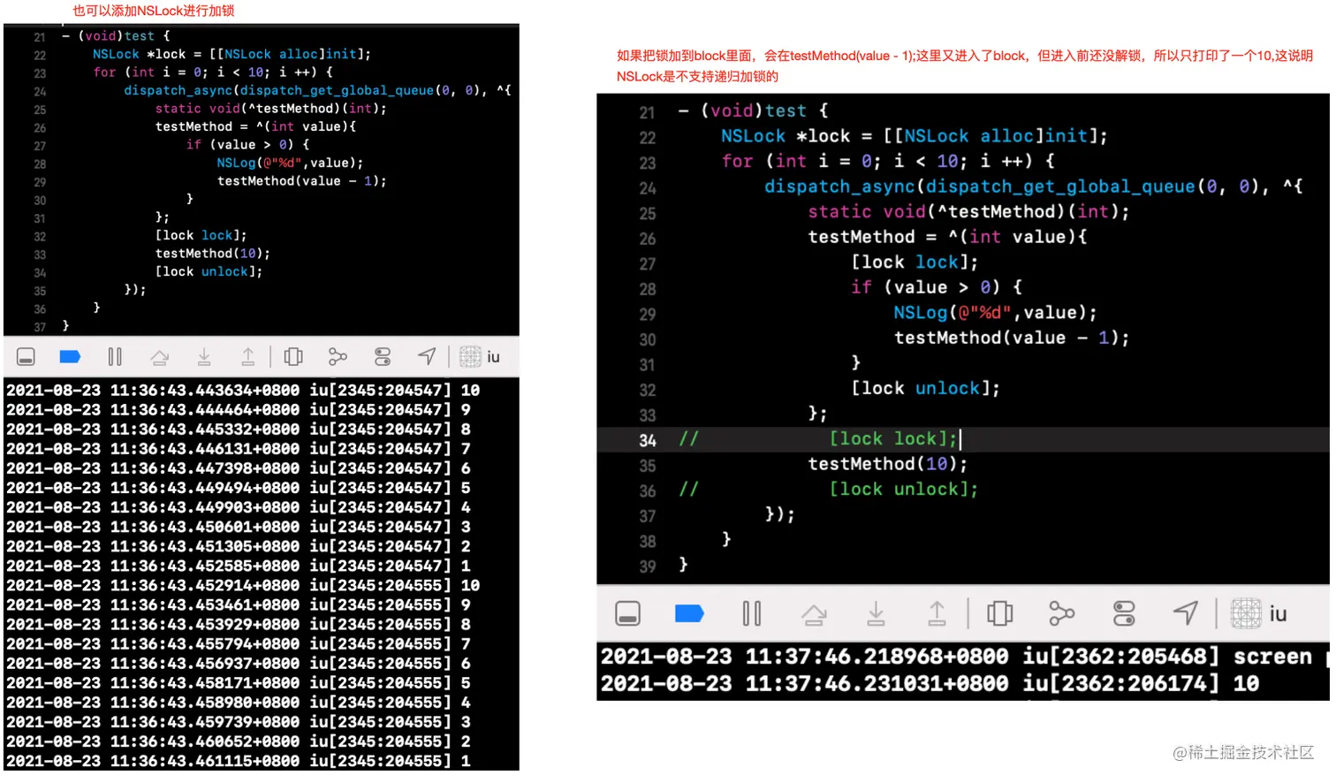This screenshot has width=1336, height=783.
Task: Select the iu process in right debug bar
Action: click(1259, 613)
